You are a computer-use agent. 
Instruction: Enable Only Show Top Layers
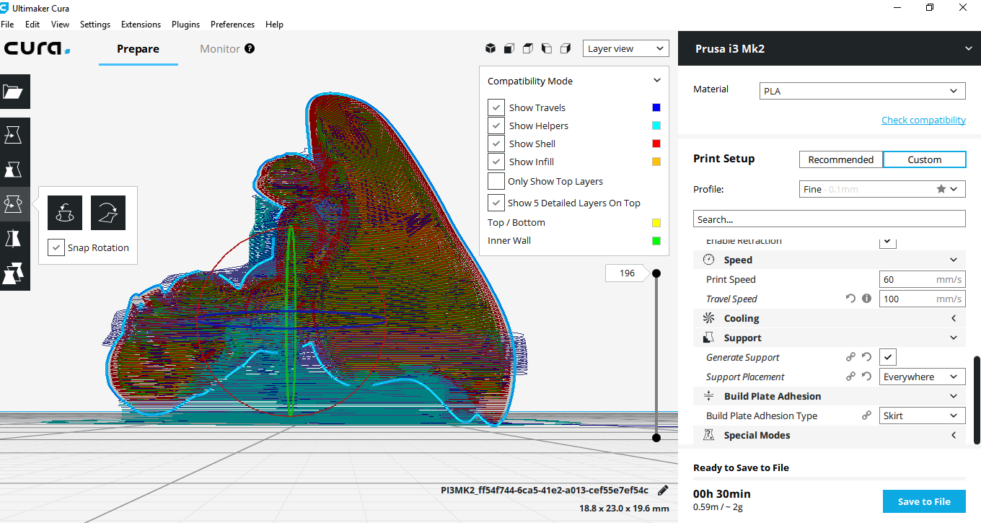496,181
